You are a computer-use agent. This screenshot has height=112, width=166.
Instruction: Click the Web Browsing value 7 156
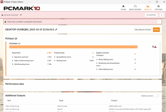click(49, 64)
